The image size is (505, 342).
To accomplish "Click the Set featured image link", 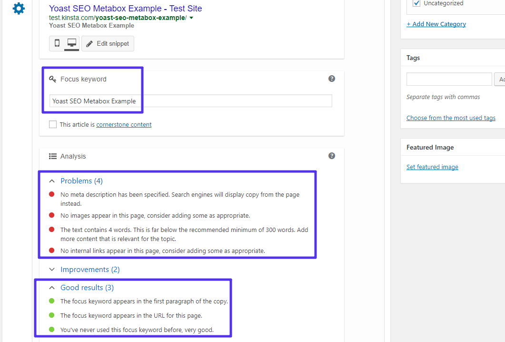I will coord(432,167).
